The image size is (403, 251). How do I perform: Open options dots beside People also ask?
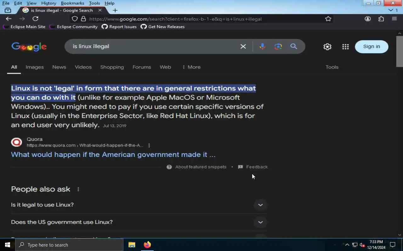78,189
